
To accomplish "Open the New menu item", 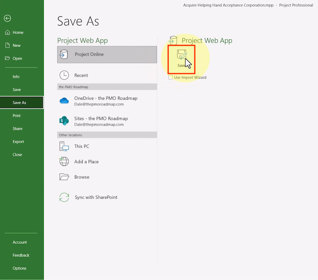I will tap(16, 45).
